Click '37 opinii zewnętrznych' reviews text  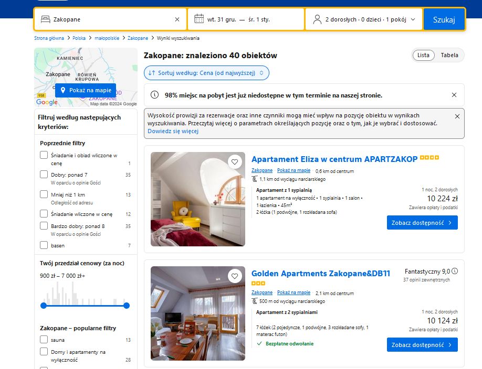pos(426,280)
